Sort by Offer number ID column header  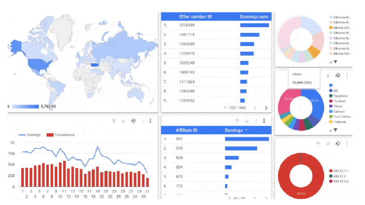195,16
